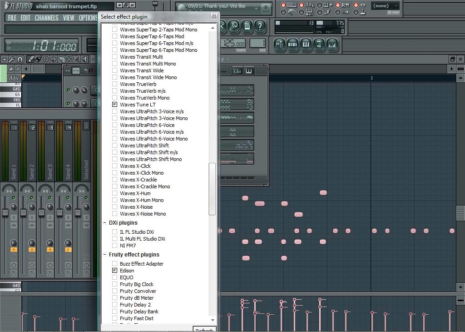Select Send 4 mixer track
Viewport: 465px width, 332px height.
64,199
